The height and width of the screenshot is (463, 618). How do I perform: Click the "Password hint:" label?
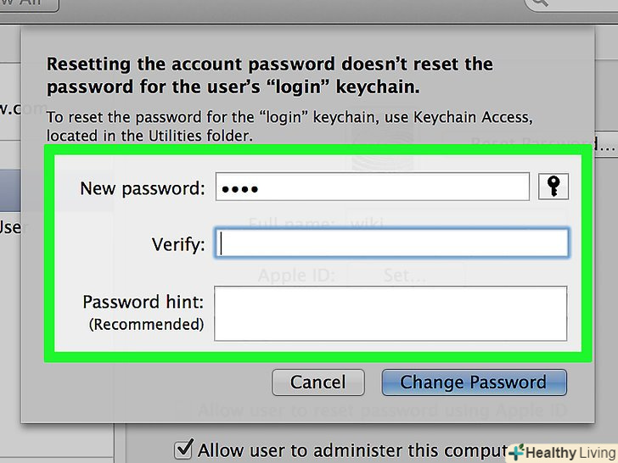pyautogui.click(x=143, y=302)
